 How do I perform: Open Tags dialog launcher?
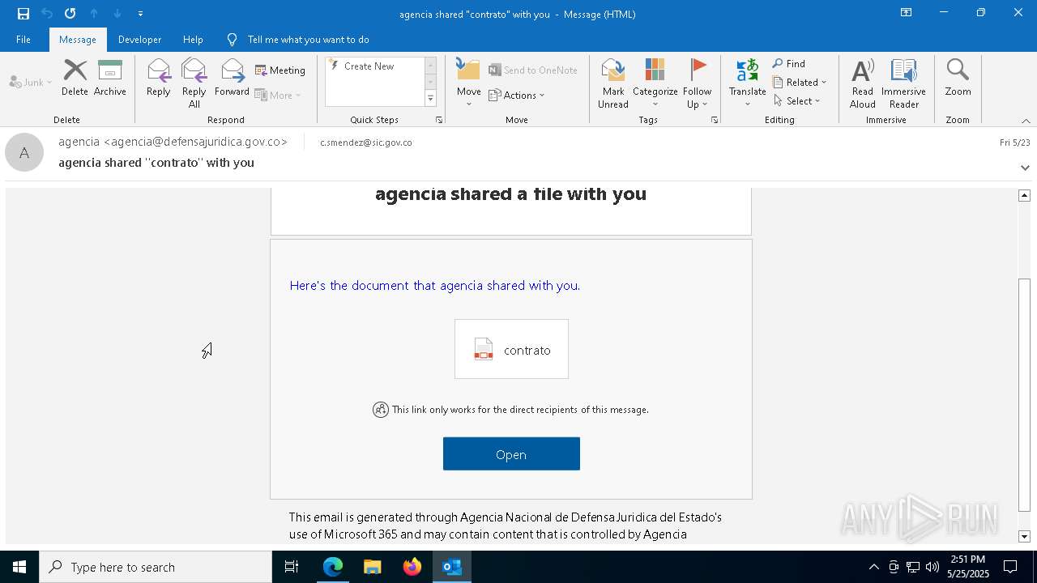715,120
